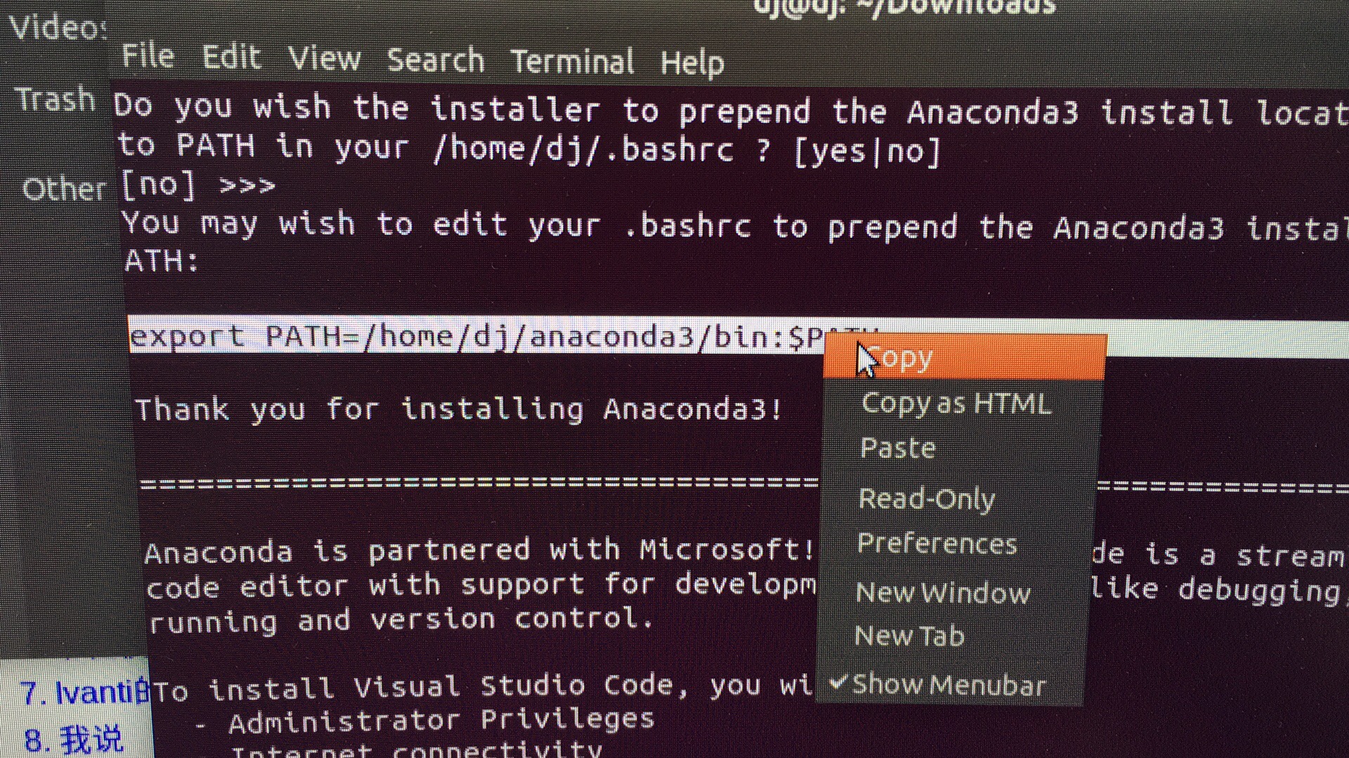Open the '8. 我说' link behind terminal

tap(73, 740)
